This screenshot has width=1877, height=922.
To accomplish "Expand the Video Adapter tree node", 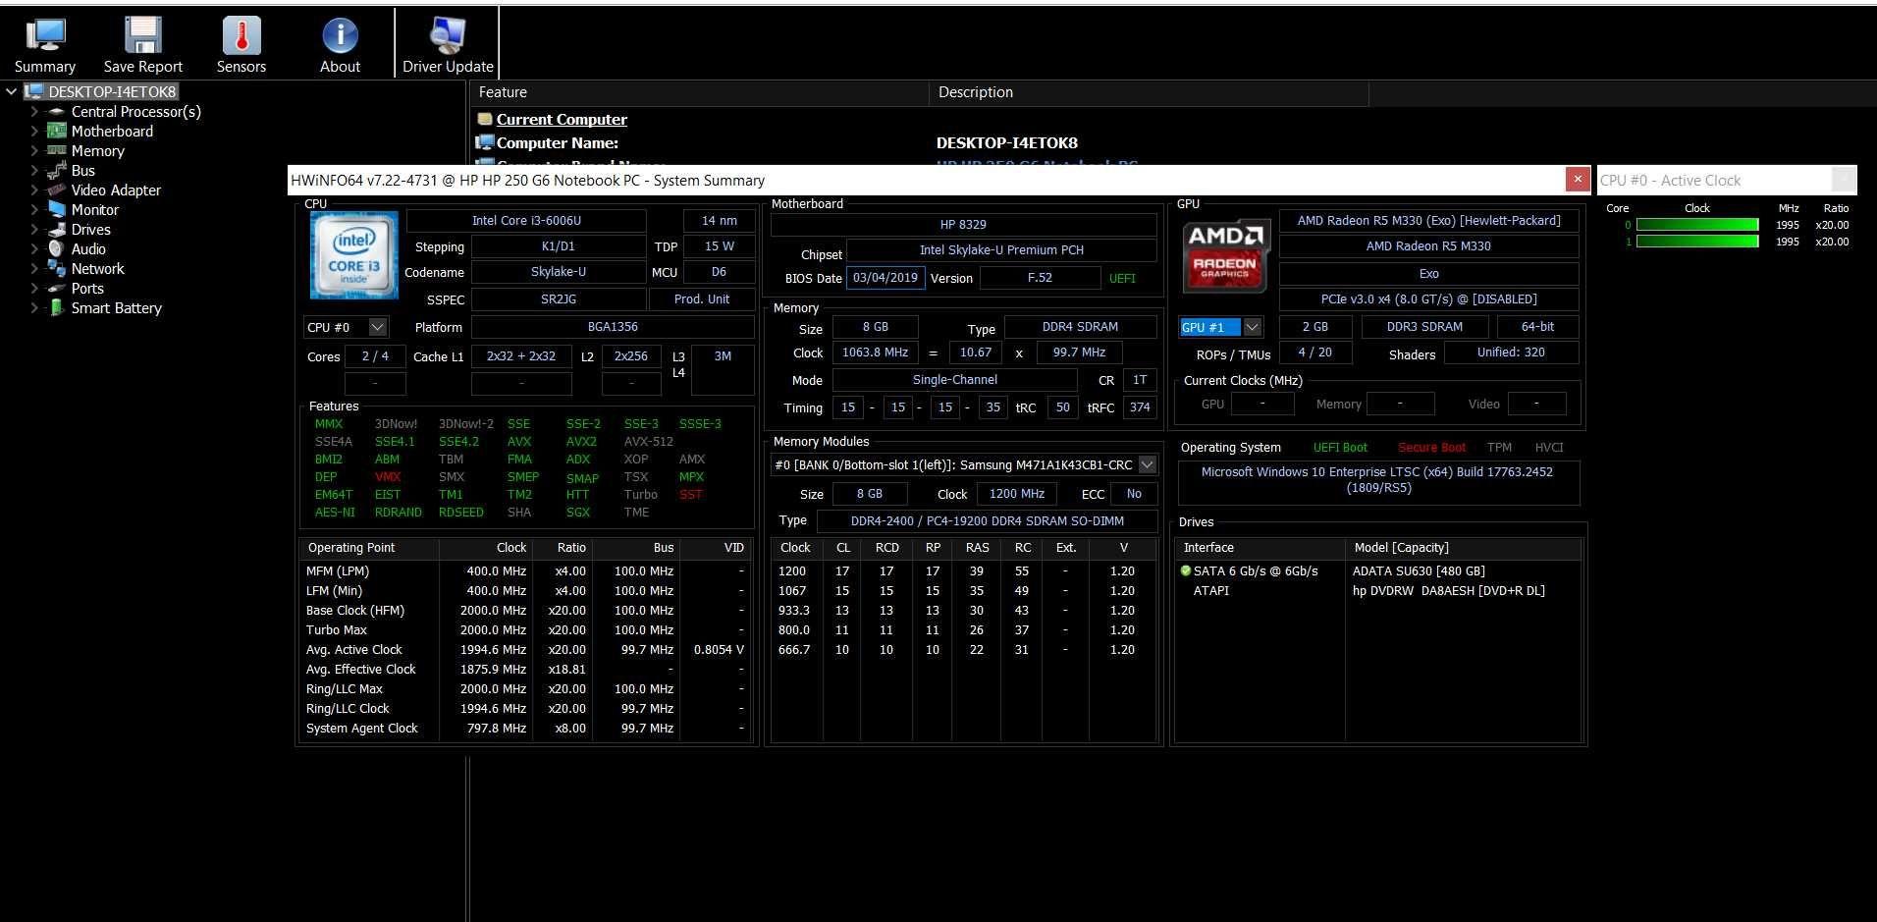I will point(34,190).
